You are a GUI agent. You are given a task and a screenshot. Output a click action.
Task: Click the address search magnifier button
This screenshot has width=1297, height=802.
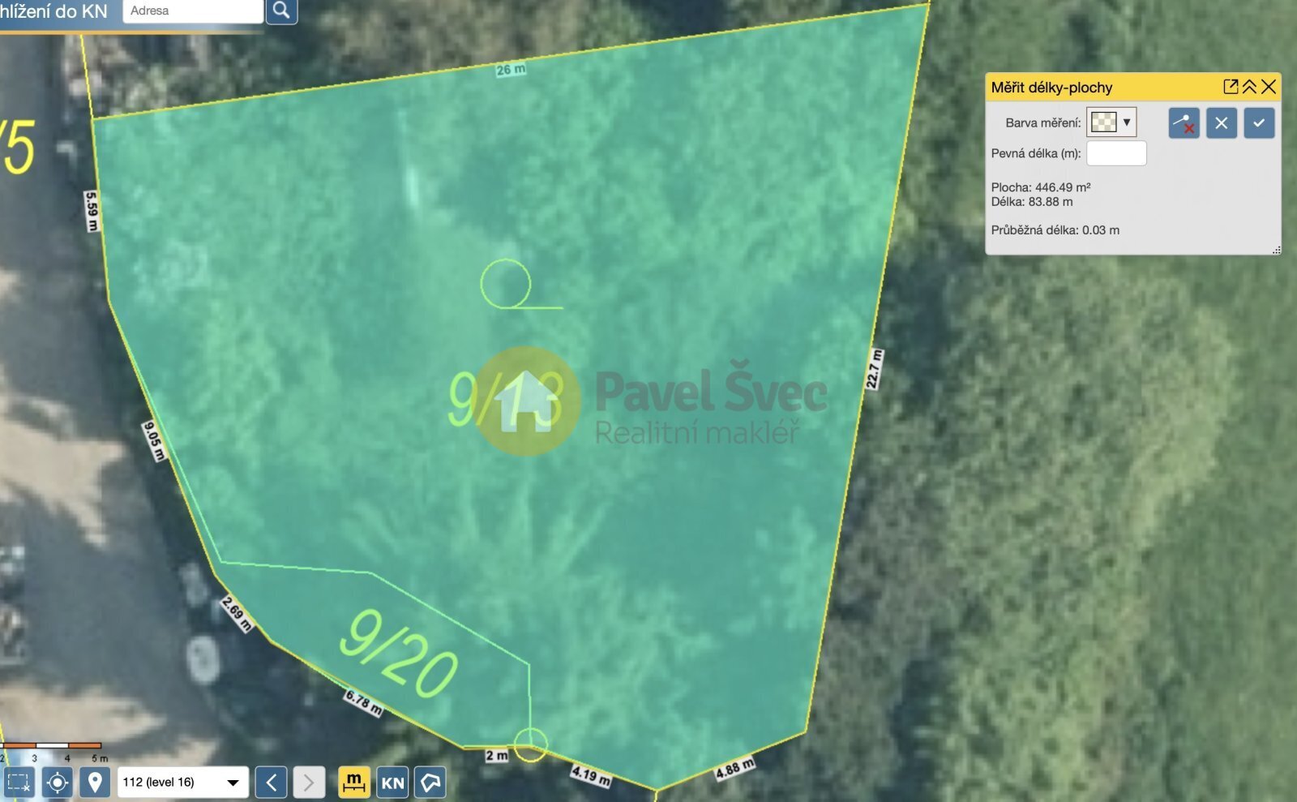(281, 11)
